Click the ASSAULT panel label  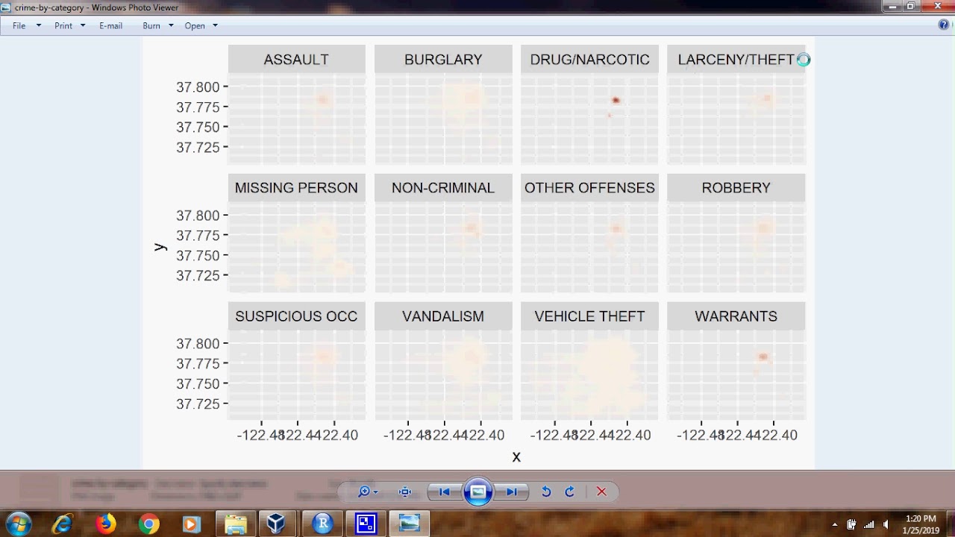pyautogui.click(x=296, y=60)
